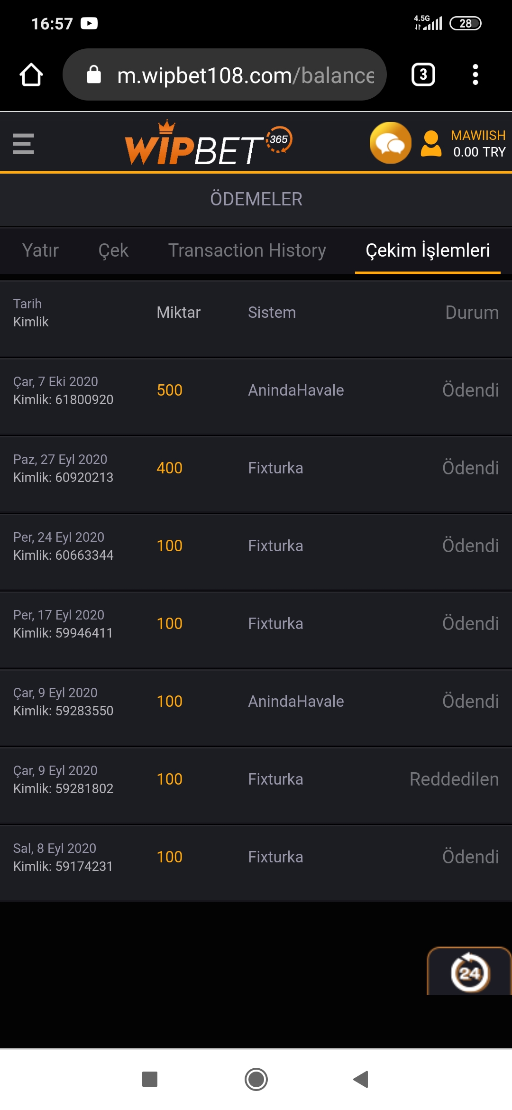The width and height of the screenshot is (512, 1110).
Task: Tap the site lock security icon
Action: click(x=94, y=74)
